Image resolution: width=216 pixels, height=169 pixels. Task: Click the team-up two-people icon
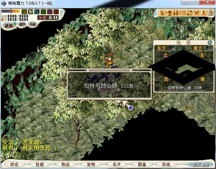(x=176, y=13)
